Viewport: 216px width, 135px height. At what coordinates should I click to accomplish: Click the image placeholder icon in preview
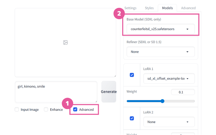pos(65,42)
